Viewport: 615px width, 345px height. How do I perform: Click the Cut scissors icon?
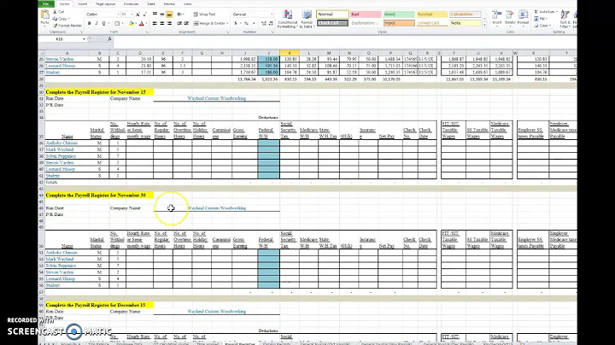tap(56, 12)
